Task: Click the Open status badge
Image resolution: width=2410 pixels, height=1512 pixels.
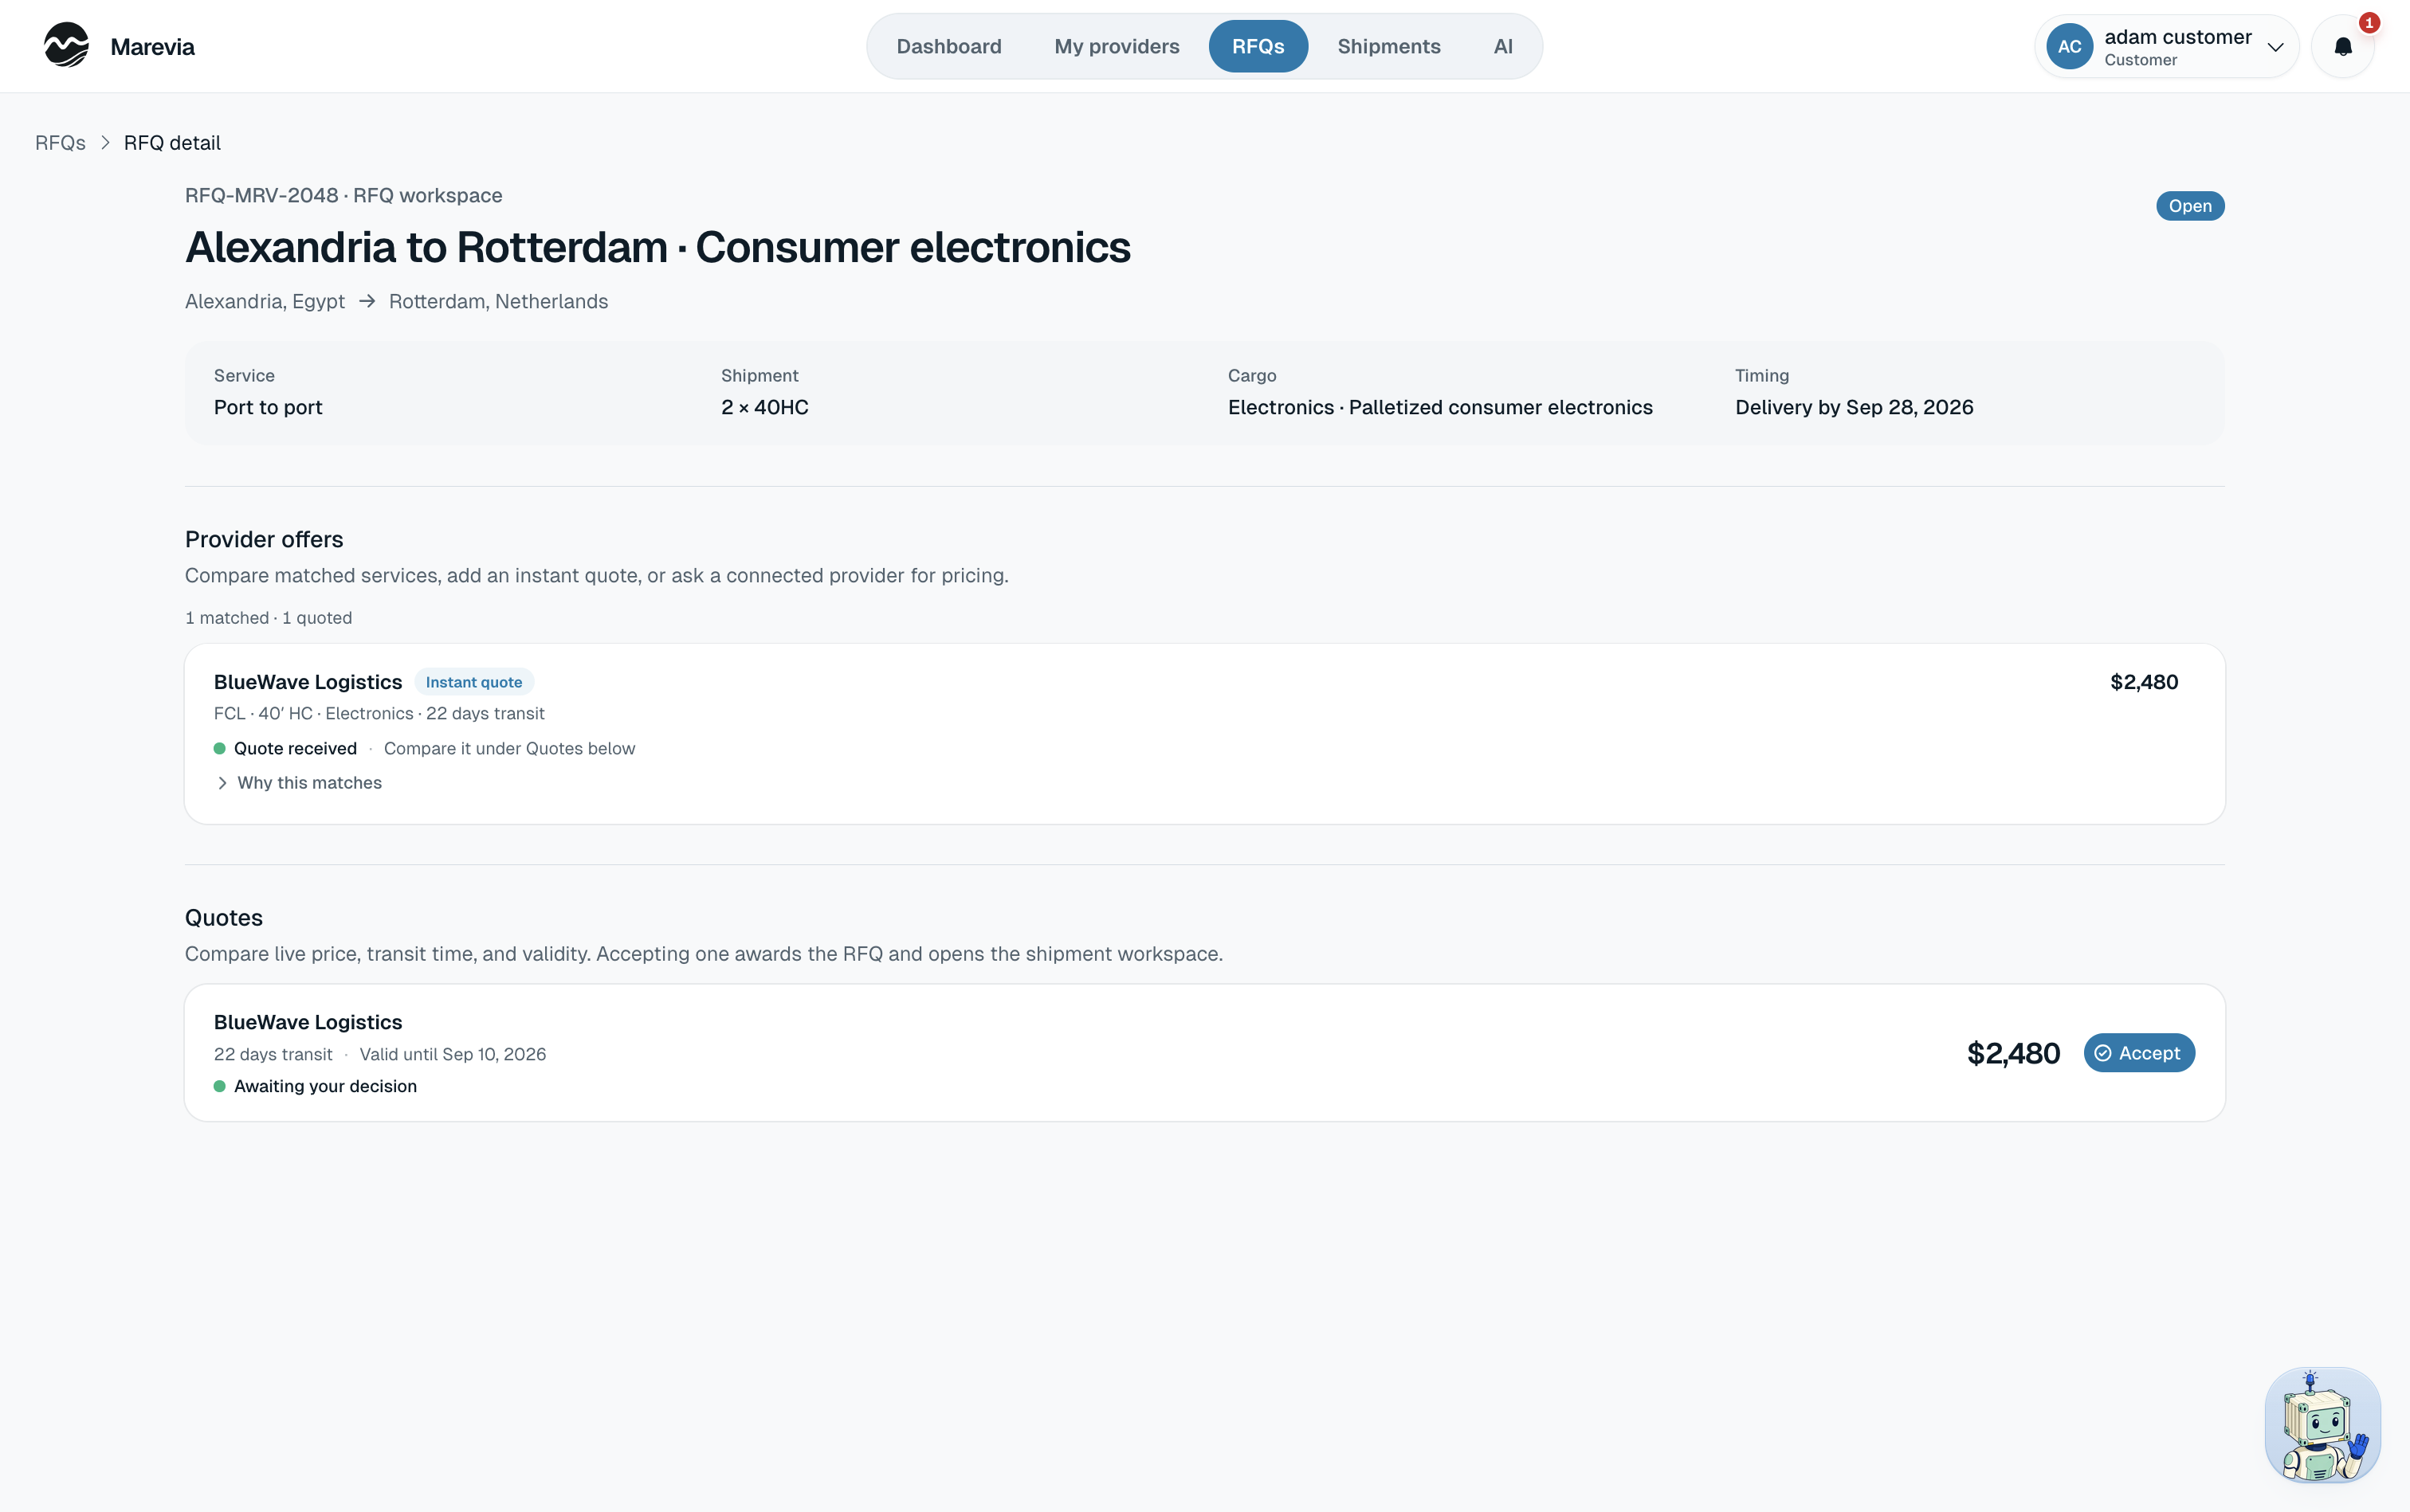Action: [x=2190, y=206]
